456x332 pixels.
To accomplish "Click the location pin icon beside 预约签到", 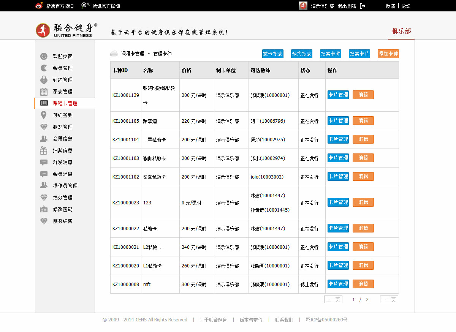I will (44, 115).
